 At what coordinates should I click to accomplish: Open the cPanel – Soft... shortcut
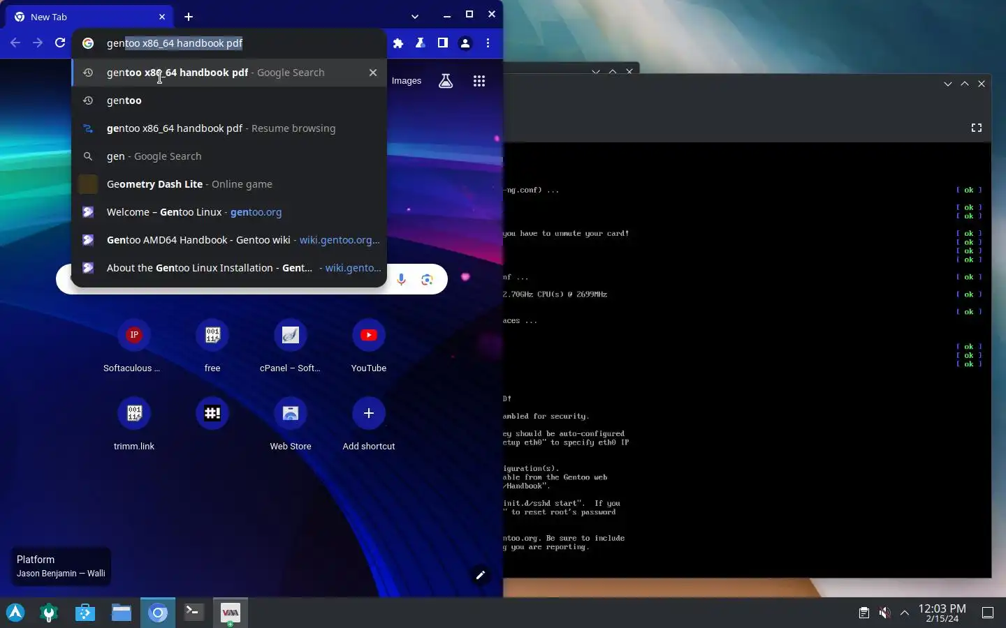coord(291,345)
